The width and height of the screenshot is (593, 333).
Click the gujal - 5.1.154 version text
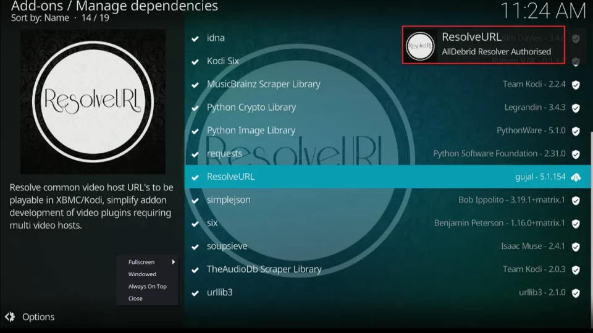coord(540,177)
